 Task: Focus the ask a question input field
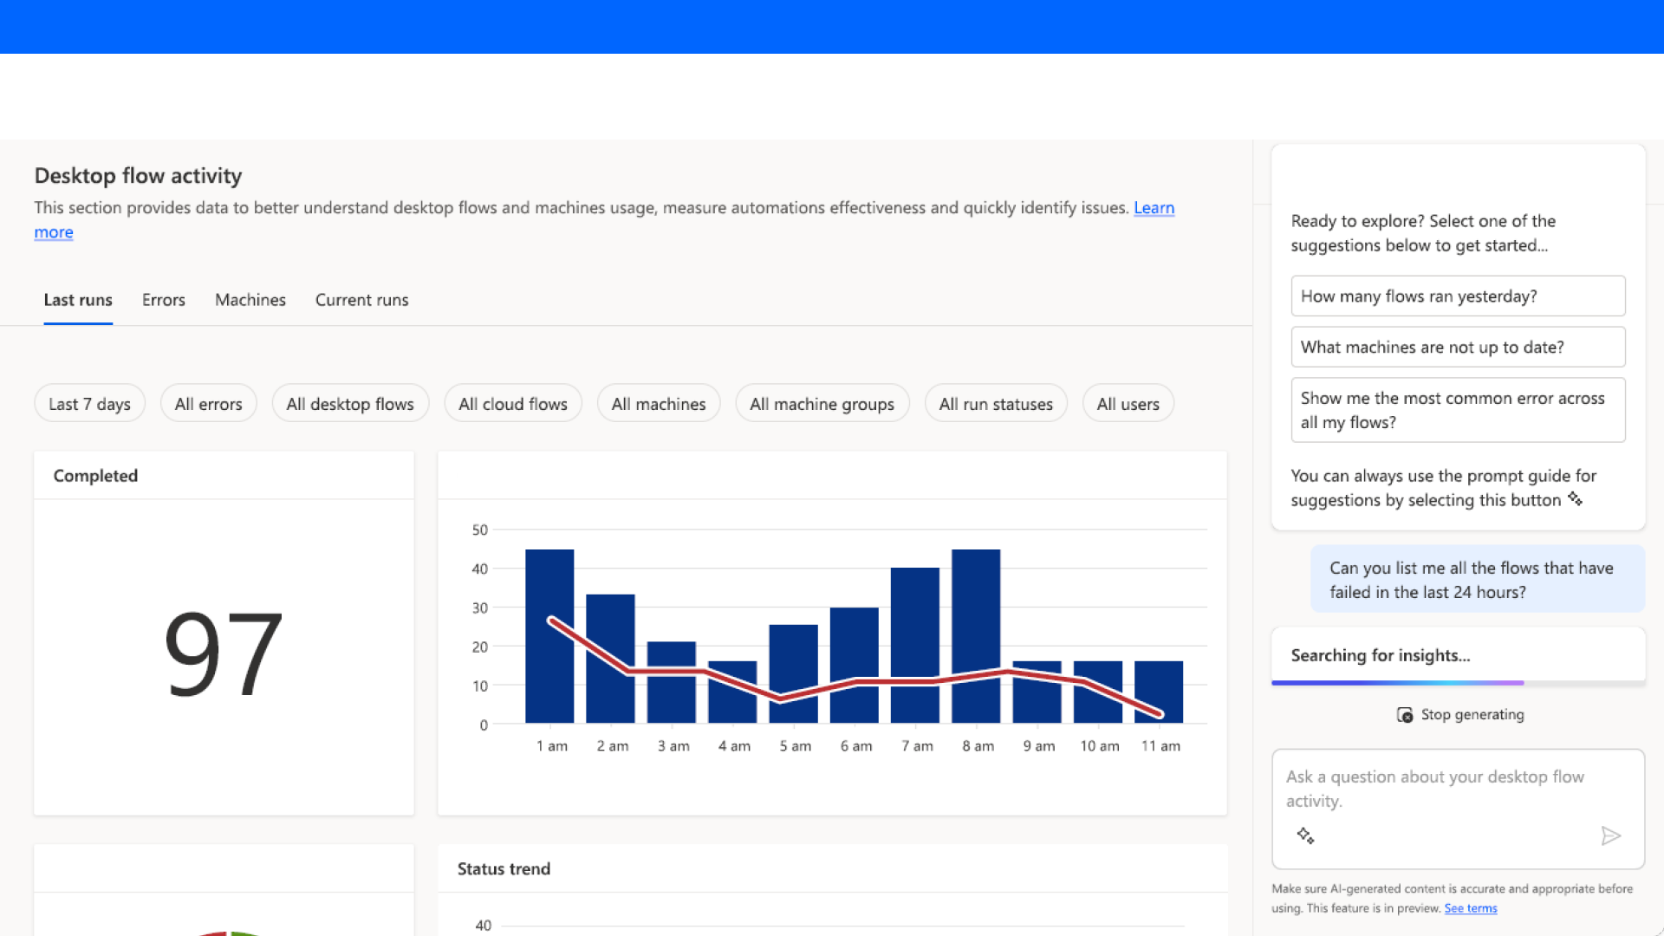pos(1456,789)
